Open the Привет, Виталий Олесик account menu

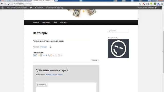tap(147, 8)
